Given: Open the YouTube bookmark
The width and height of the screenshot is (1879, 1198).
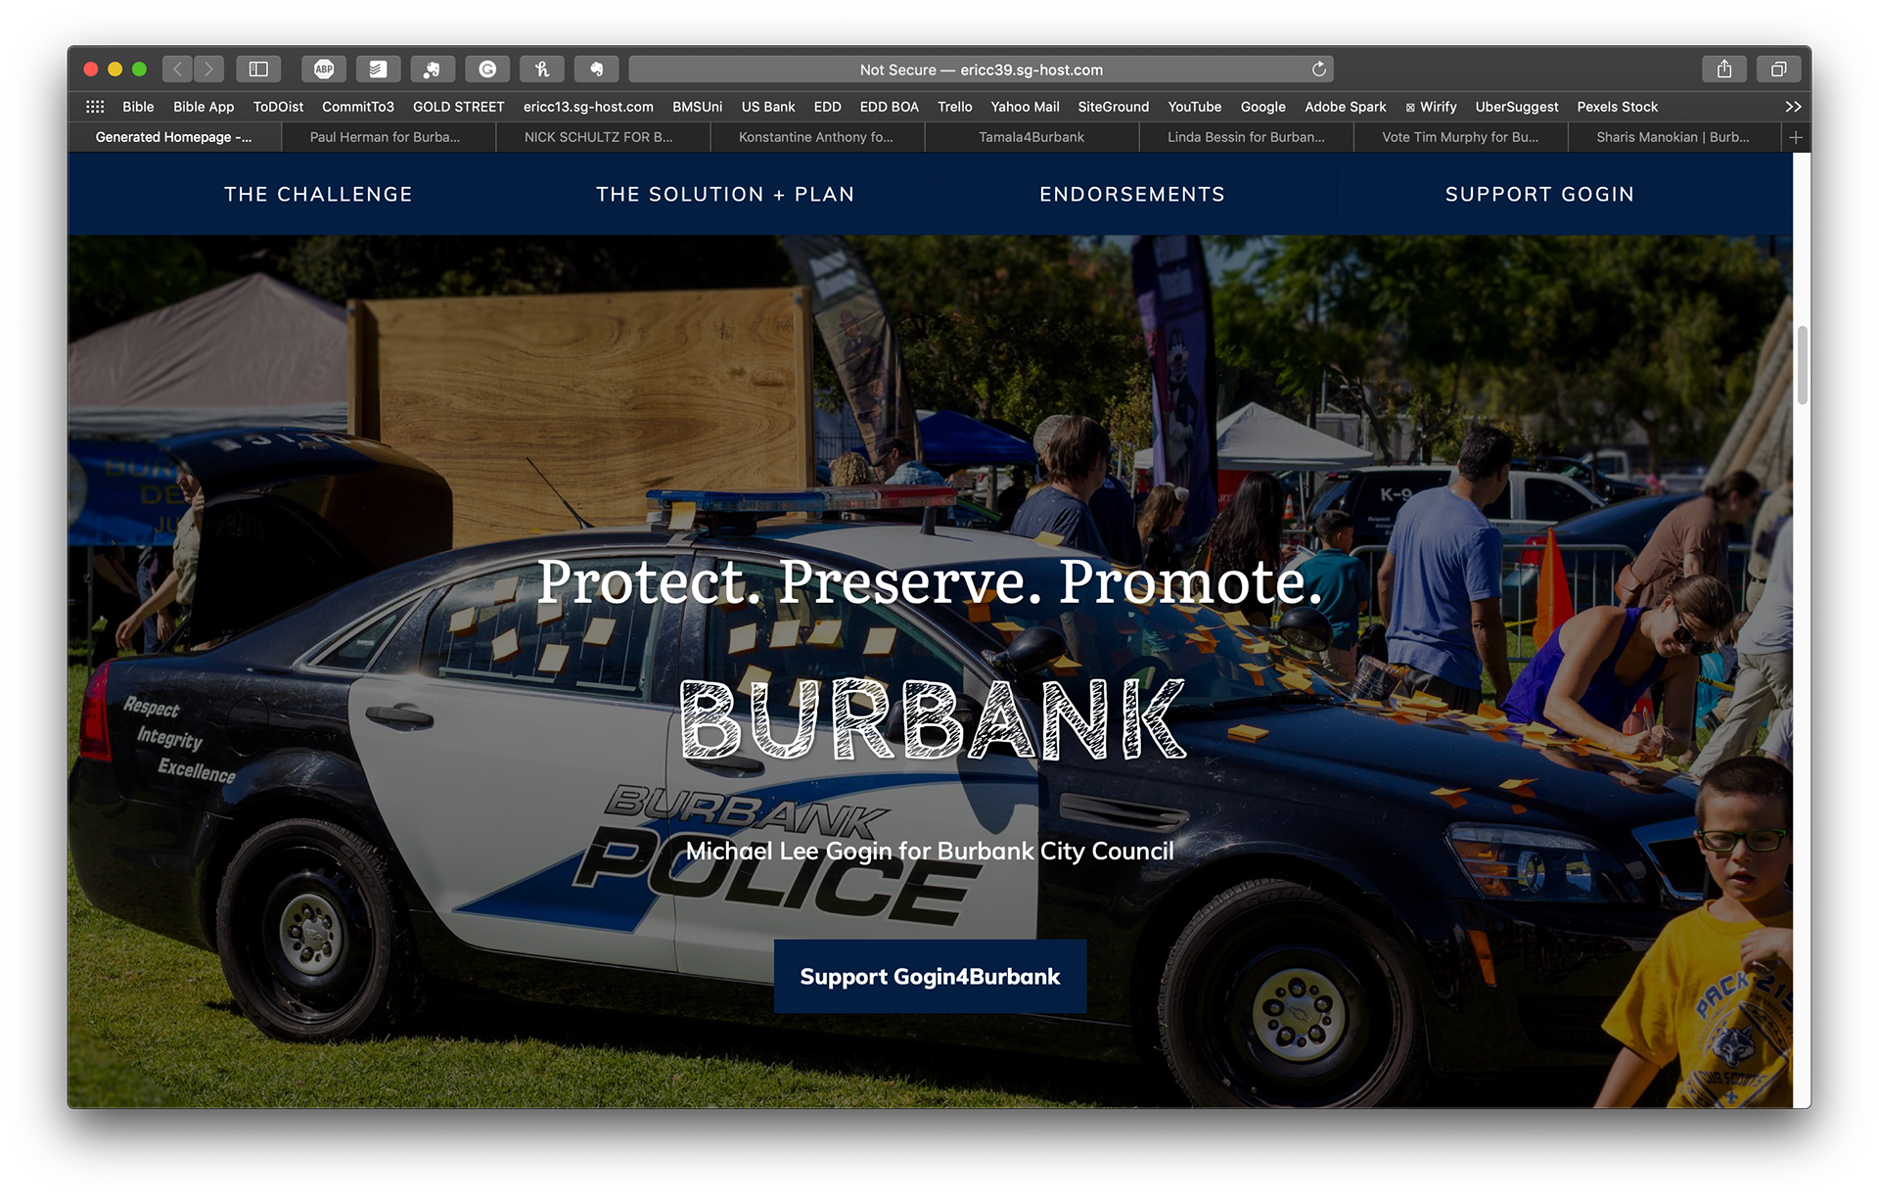Looking at the screenshot, I should pyautogui.click(x=1194, y=107).
